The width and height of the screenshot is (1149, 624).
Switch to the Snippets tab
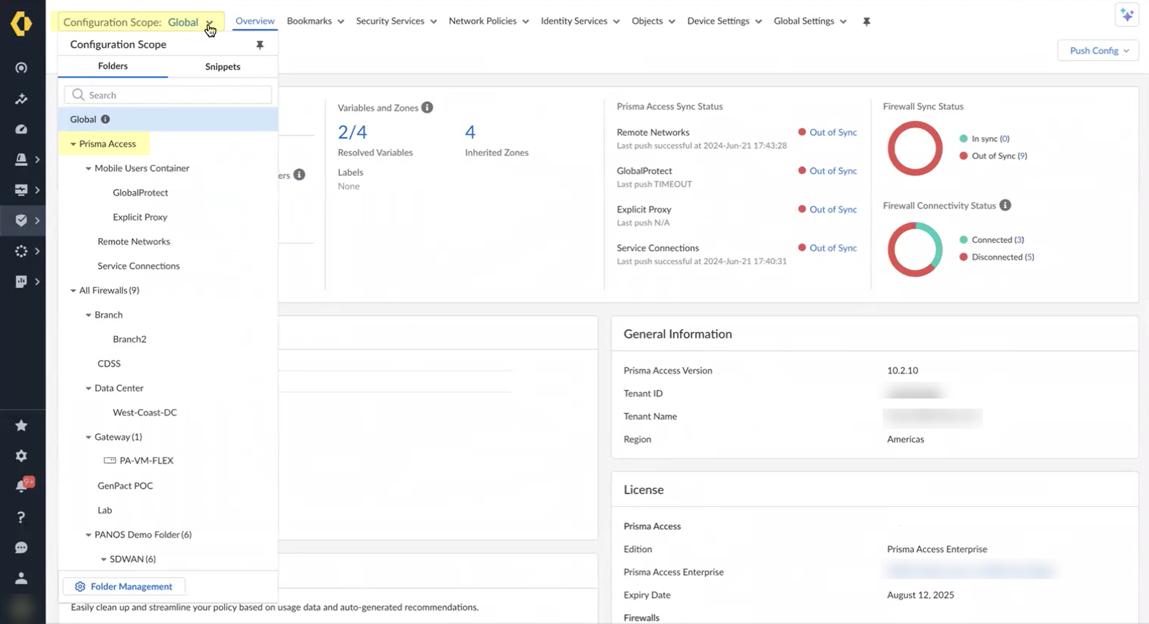pos(222,66)
